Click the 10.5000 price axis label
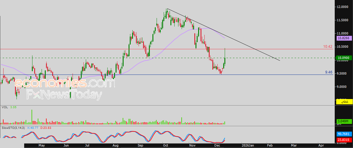 pos(343,47)
